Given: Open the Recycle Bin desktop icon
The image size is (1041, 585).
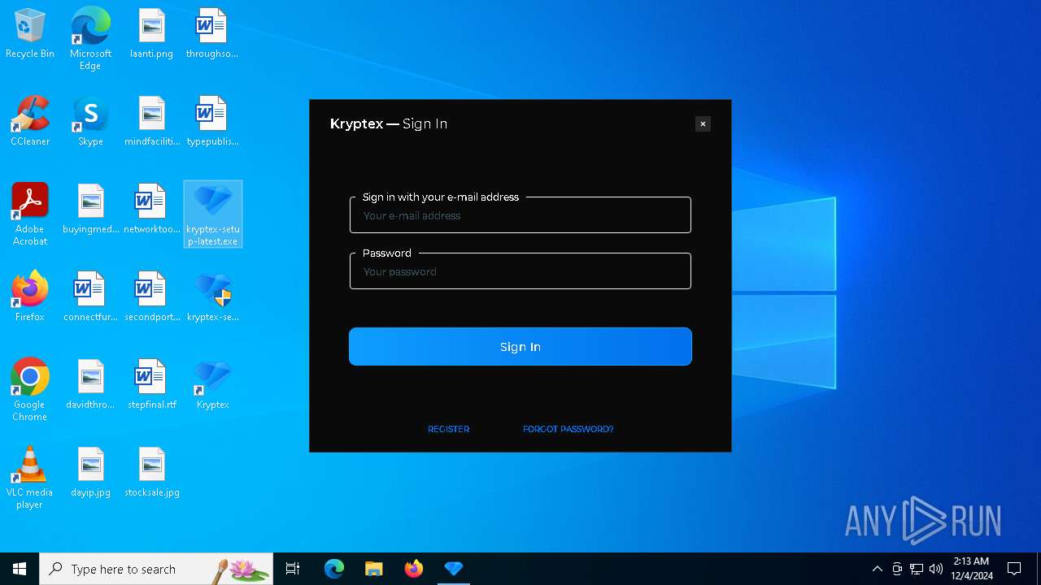Looking at the screenshot, I should pos(30,34).
